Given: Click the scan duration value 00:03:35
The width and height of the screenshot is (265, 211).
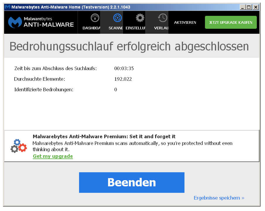Looking at the screenshot, I should [x=124, y=68].
